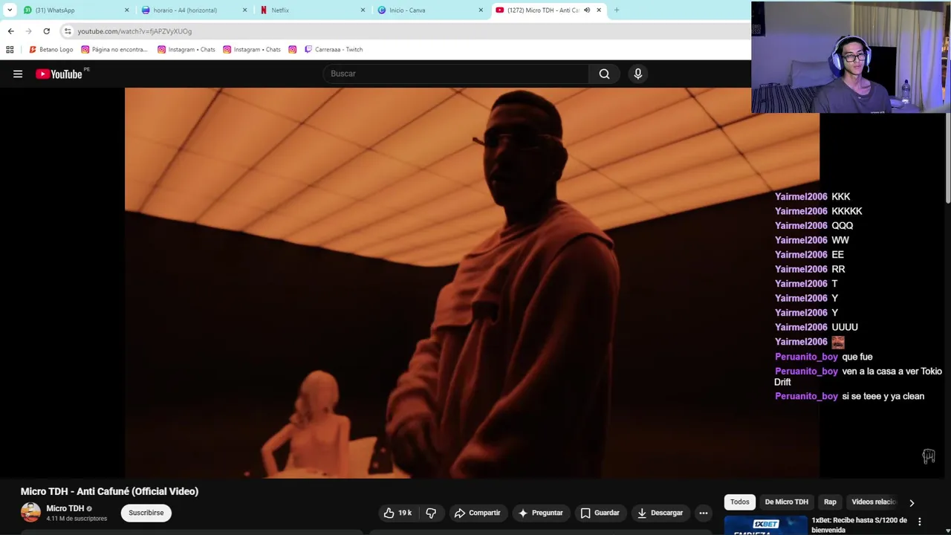Close the Inicio - Canva tab

tap(481, 10)
